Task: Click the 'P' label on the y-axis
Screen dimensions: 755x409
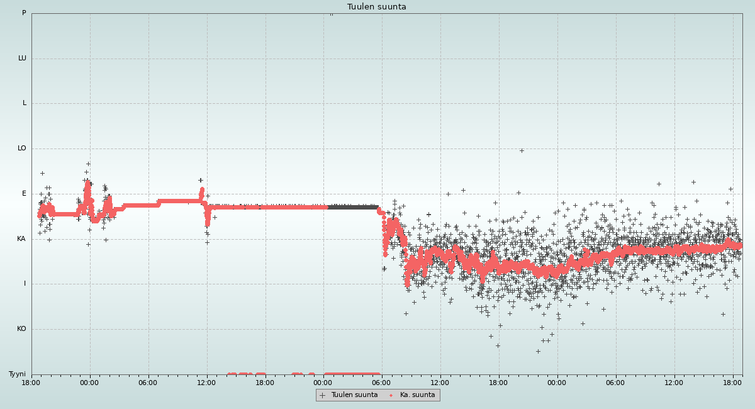Action: (24, 13)
